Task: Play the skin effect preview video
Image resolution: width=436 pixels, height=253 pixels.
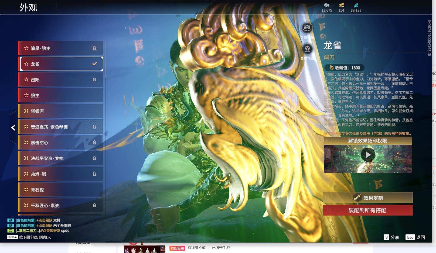Action: (368, 155)
